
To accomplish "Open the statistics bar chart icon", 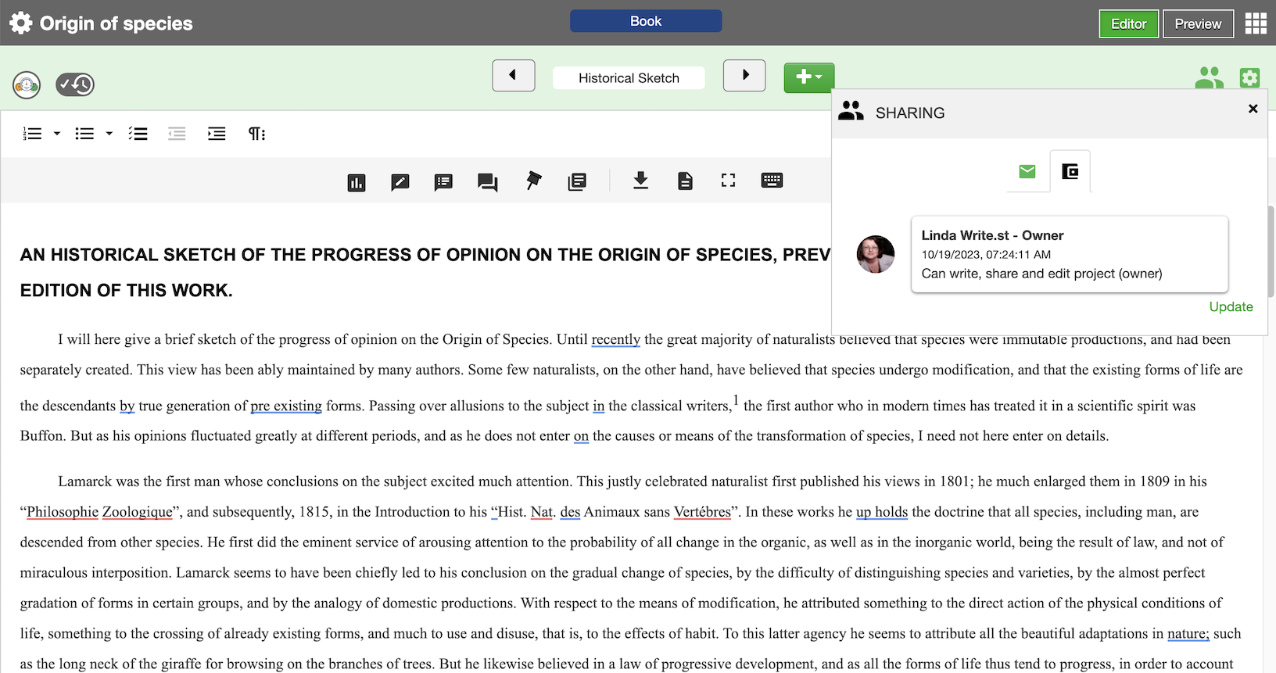I will tap(357, 182).
